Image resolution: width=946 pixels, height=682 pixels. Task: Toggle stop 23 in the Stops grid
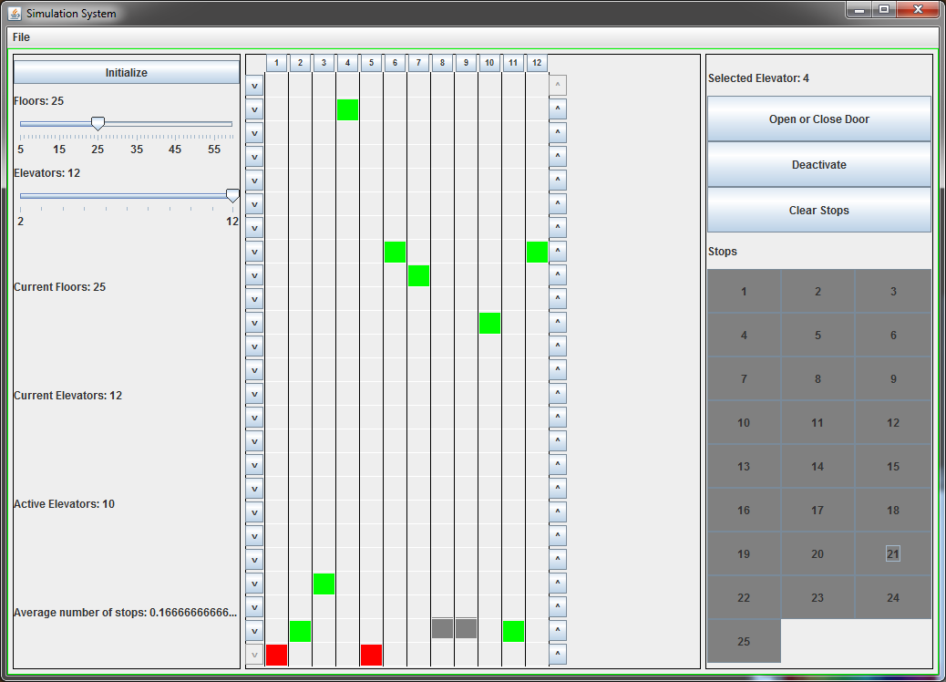point(817,597)
